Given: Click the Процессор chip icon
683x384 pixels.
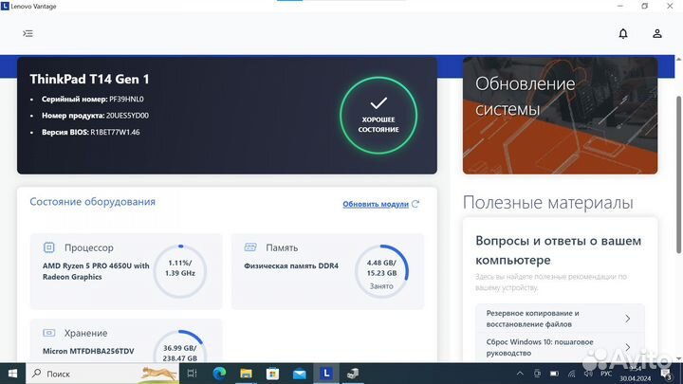Looking at the screenshot, I should pos(48,247).
